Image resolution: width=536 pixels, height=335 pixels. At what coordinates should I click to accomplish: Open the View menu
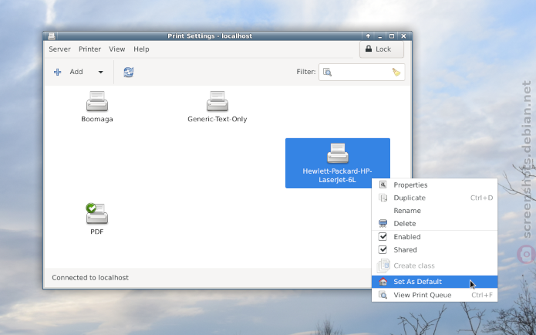pyautogui.click(x=117, y=49)
